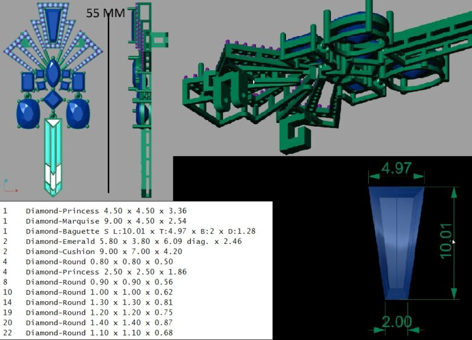The width and height of the screenshot is (472, 340).
Task: Select the pendant side profile view
Action: pyautogui.click(x=143, y=100)
